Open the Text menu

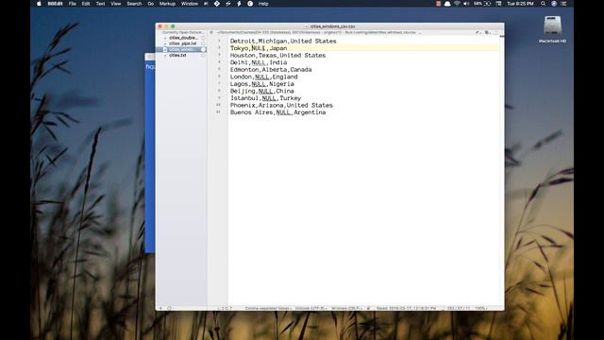pyautogui.click(x=101, y=4)
